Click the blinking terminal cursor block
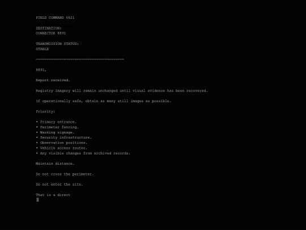This screenshot has height=230, width=306. click(x=37, y=200)
